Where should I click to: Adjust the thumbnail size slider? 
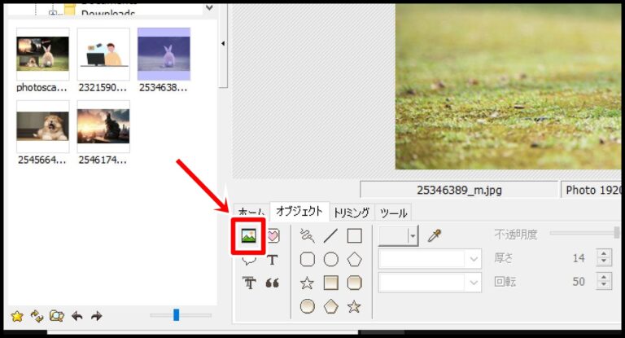(176, 315)
